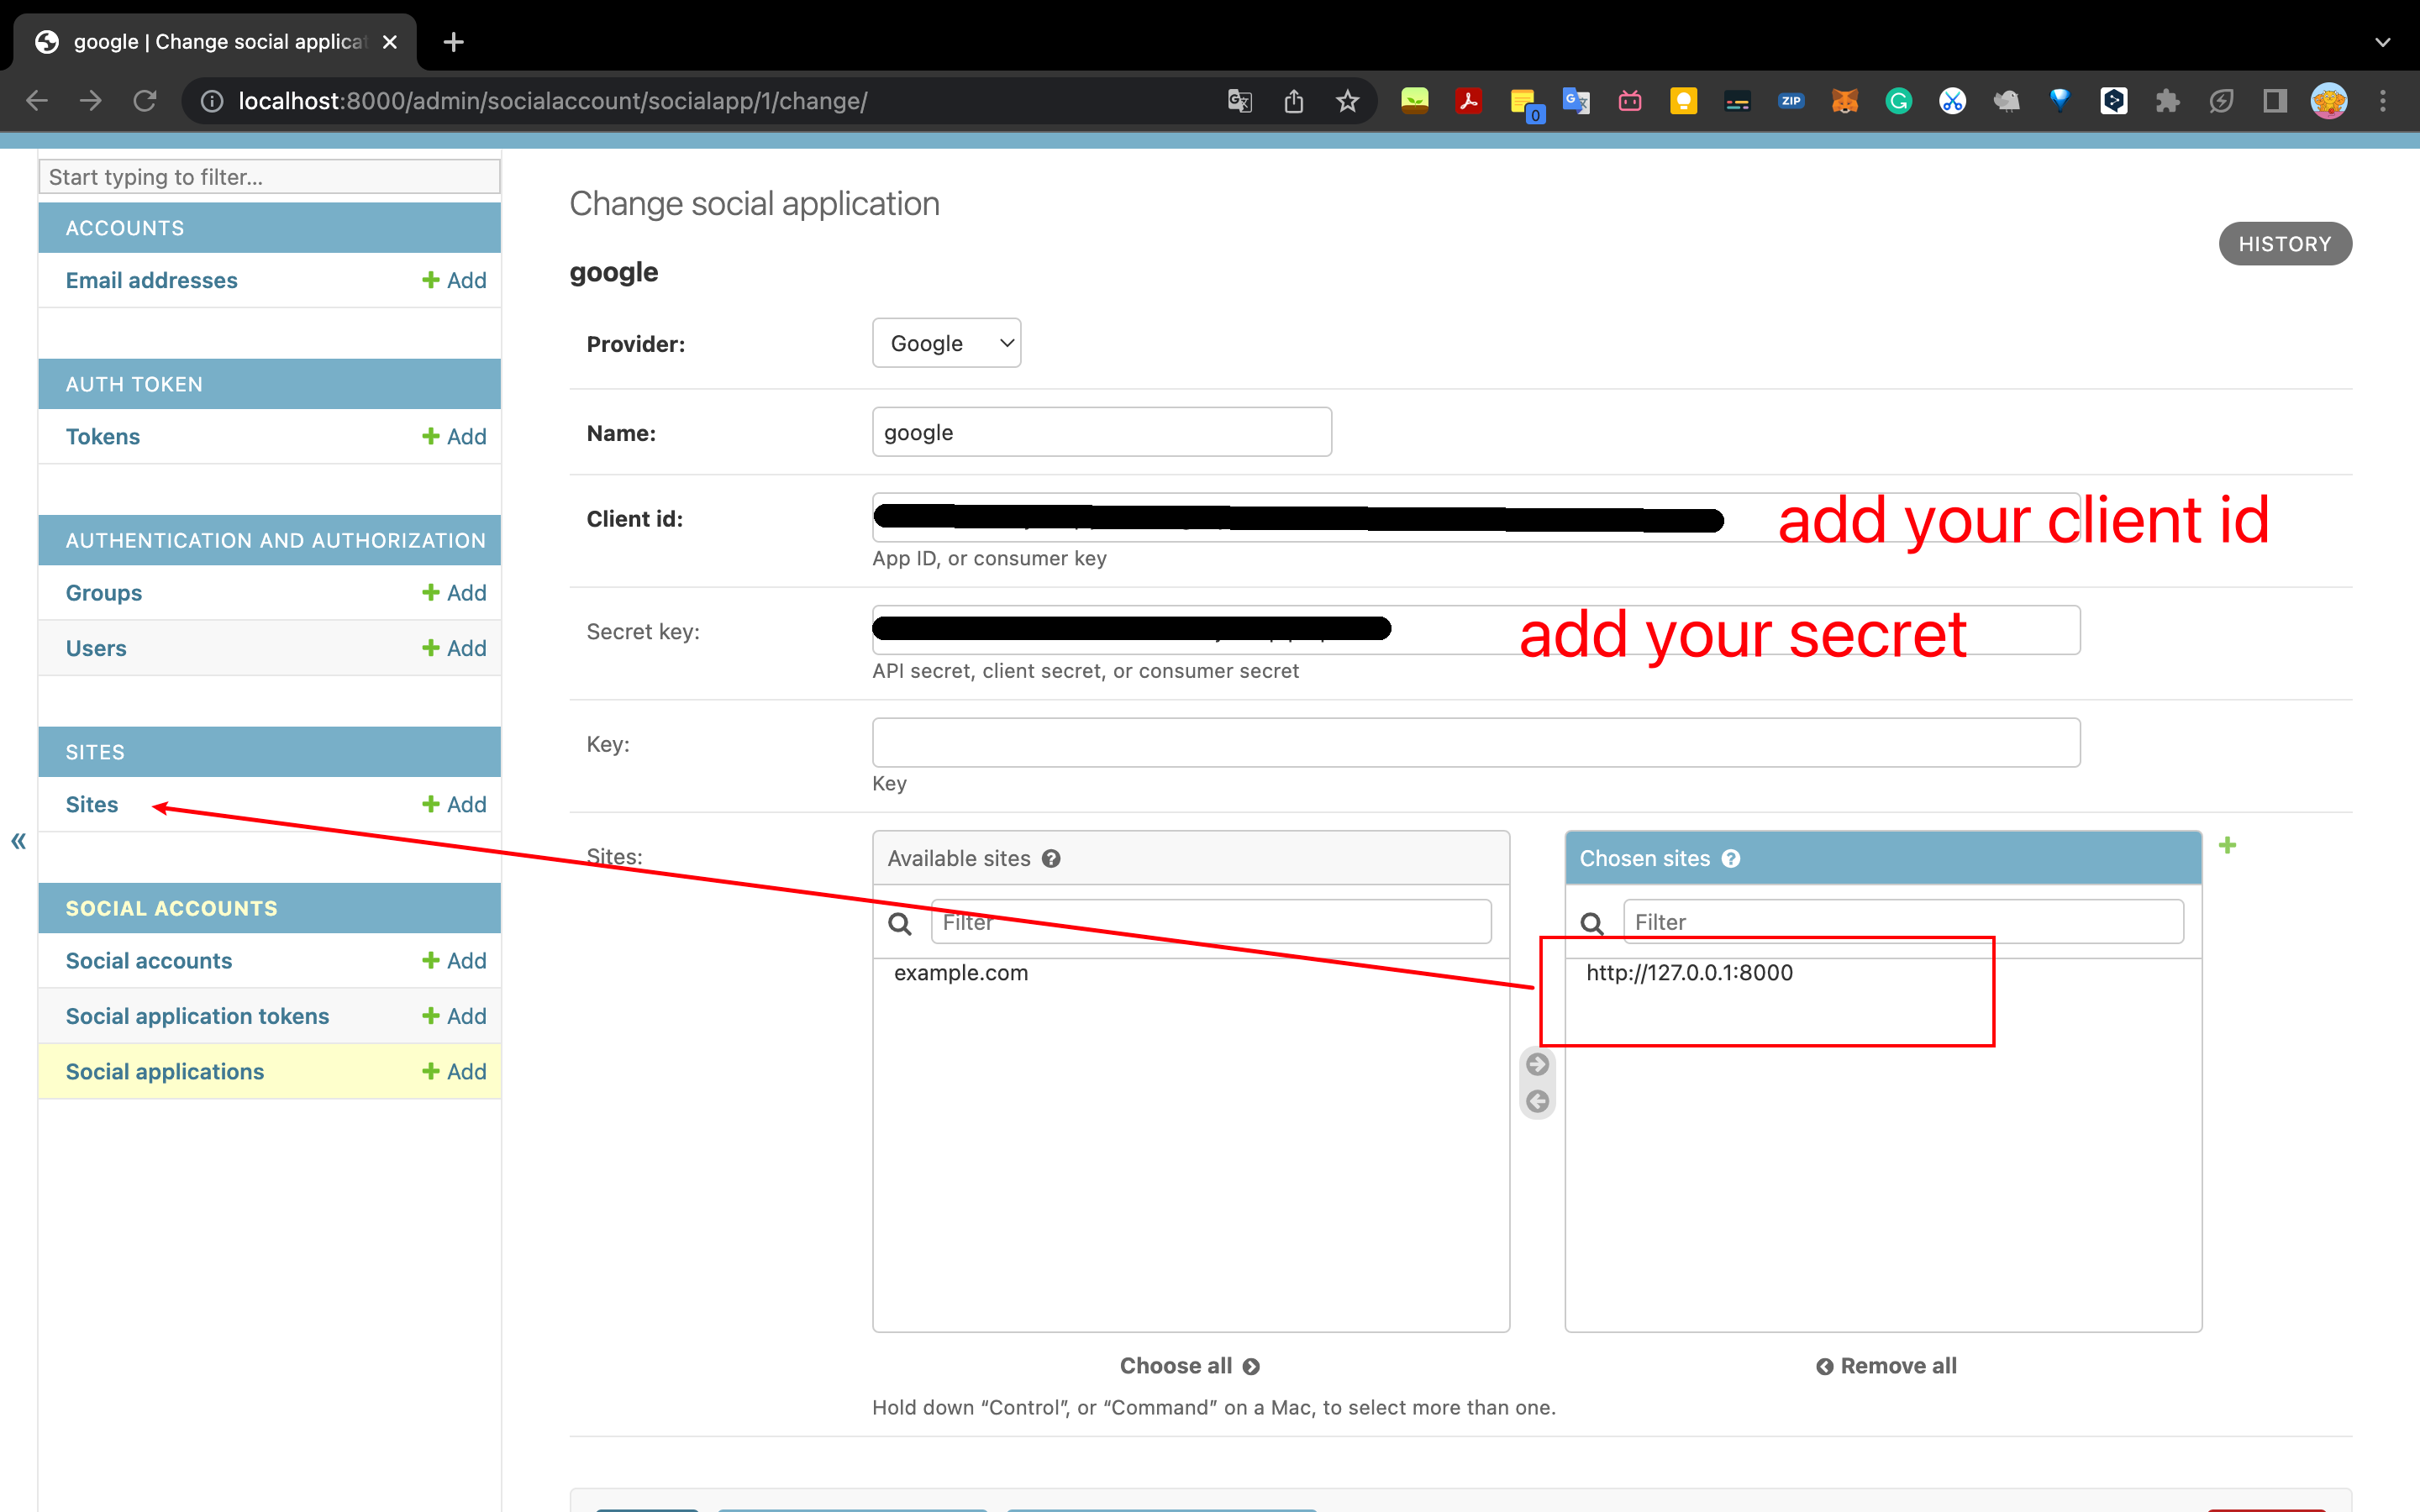Open the Provider dropdown

pyautogui.click(x=945, y=342)
